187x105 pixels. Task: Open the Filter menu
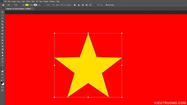coord(33,2)
